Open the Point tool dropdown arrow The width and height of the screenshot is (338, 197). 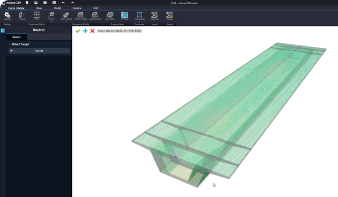(51, 21)
